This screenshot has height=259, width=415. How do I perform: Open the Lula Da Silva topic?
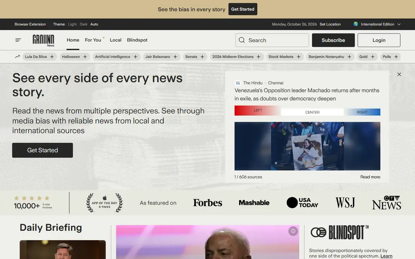click(36, 57)
